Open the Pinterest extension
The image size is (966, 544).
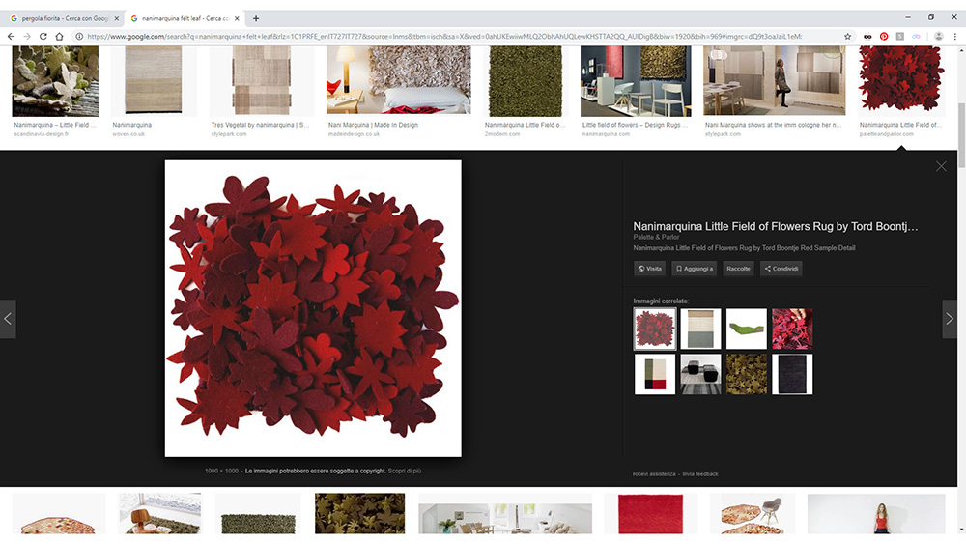point(884,37)
